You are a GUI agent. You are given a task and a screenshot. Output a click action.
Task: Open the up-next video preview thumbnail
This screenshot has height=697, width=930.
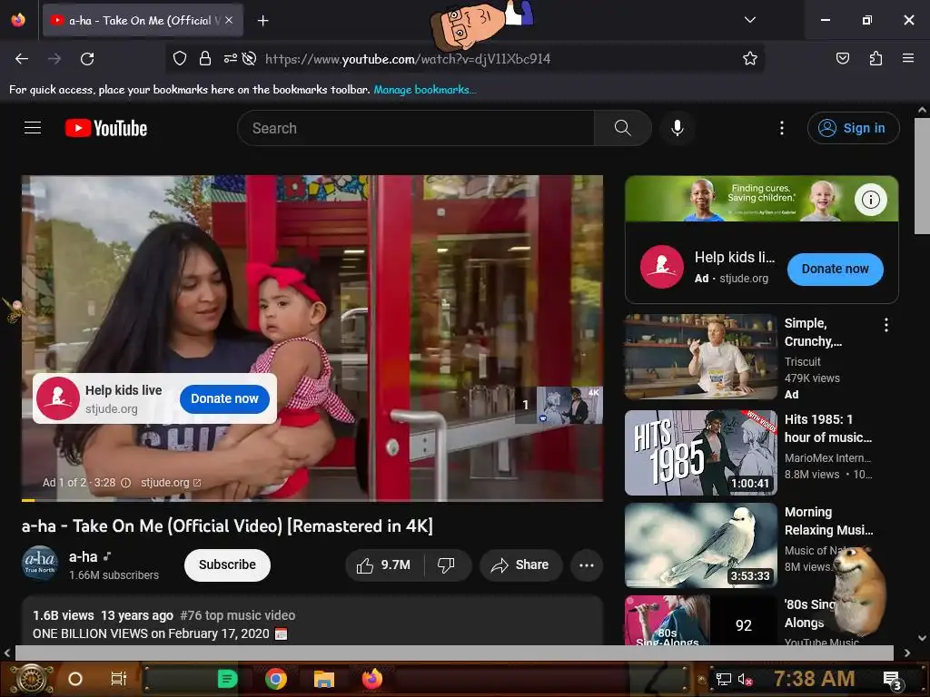tap(569, 406)
